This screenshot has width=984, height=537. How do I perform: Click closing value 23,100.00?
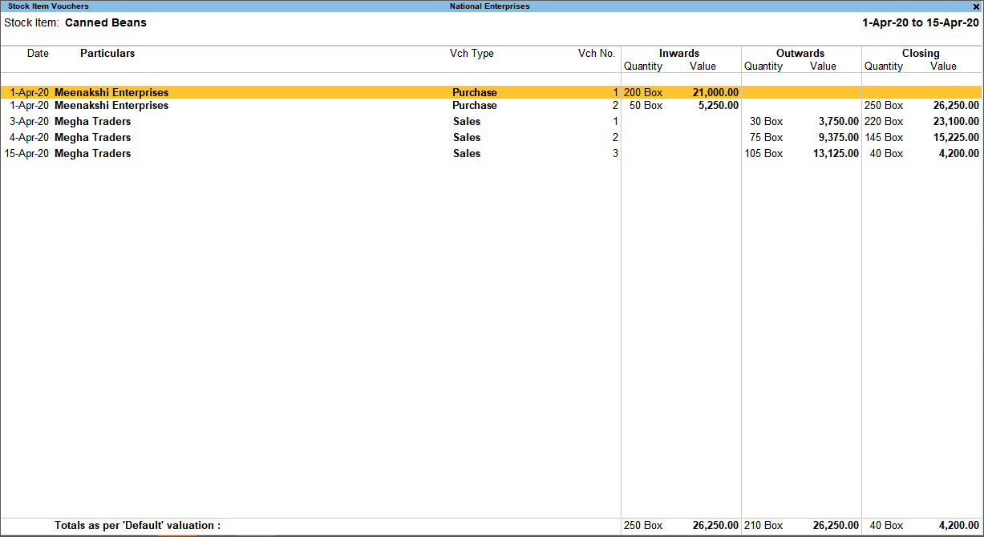pyautogui.click(x=956, y=122)
